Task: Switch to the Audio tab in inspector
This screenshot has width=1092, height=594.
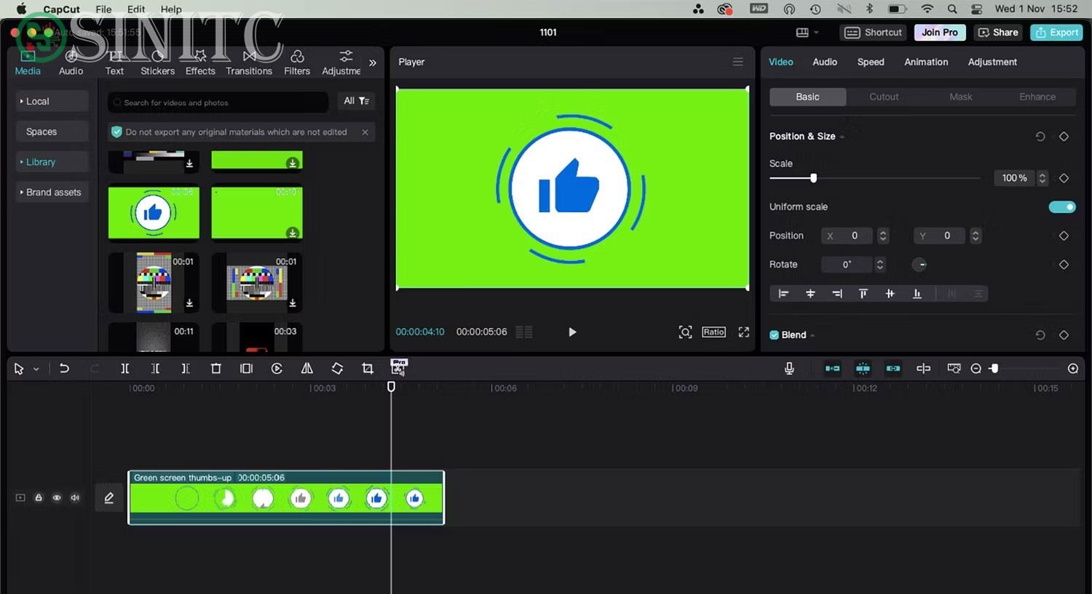Action: coord(825,62)
